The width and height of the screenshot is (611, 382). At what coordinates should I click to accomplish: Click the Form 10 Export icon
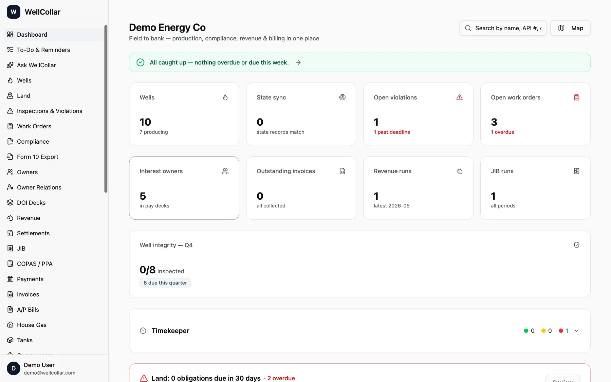(10, 157)
